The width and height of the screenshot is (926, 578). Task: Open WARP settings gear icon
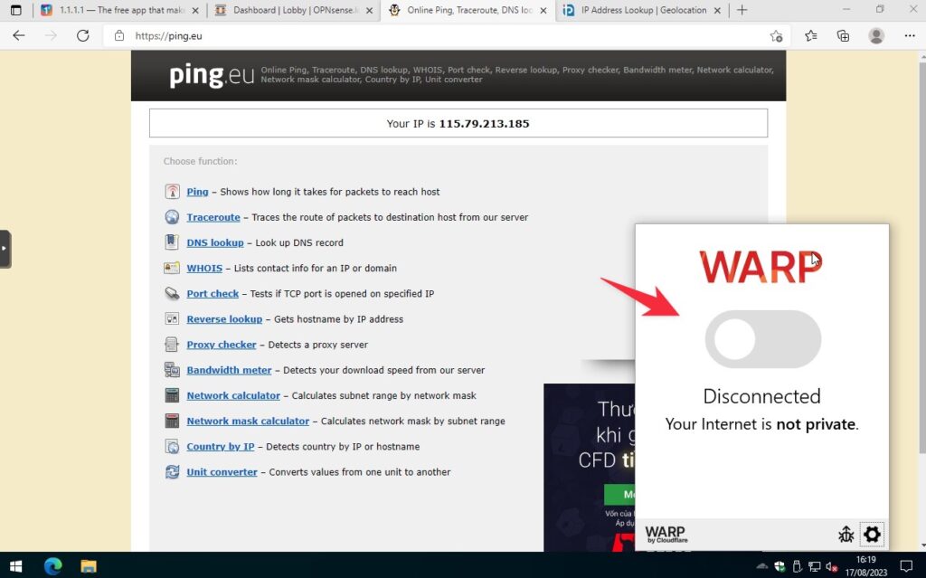(872, 535)
